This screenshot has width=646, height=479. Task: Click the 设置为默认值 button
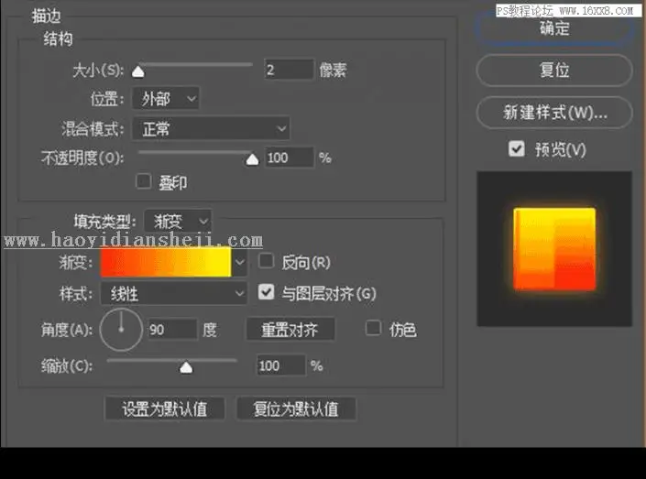click(x=165, y=408)
